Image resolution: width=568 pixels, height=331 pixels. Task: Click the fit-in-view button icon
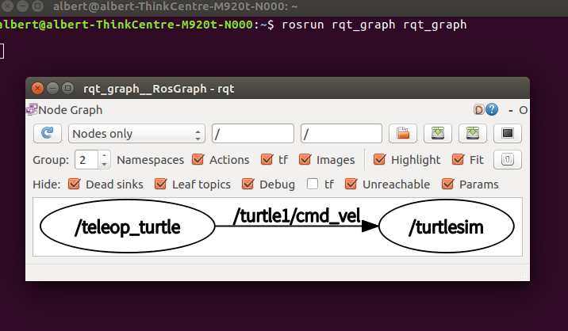[x=508, y=159]
